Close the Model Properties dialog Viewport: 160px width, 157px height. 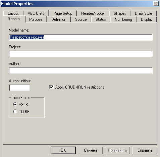pos(156,4)
